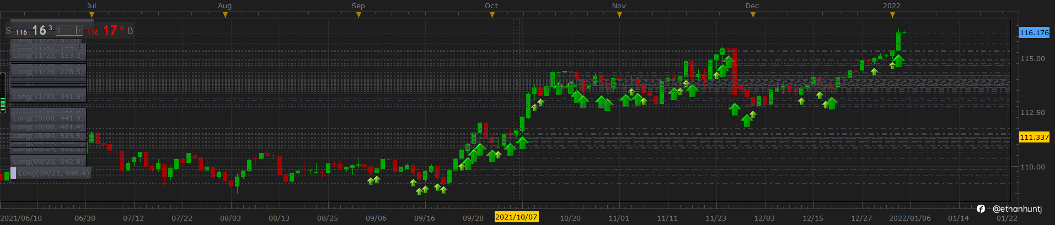This screenshot has width=1055, height=225.
Task: Click the yellow 111.337 price tag
Action: point(1034,137)
